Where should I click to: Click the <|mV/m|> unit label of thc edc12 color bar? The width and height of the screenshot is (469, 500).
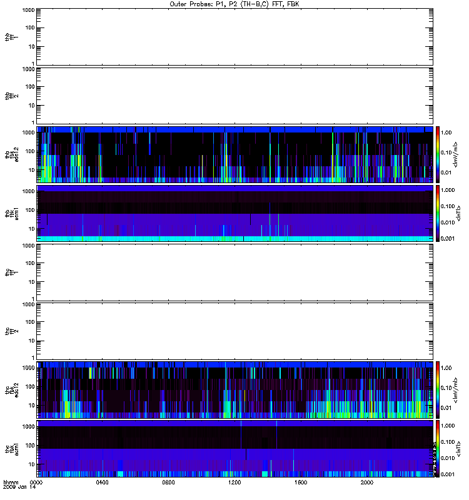click(x=455, y=390)
